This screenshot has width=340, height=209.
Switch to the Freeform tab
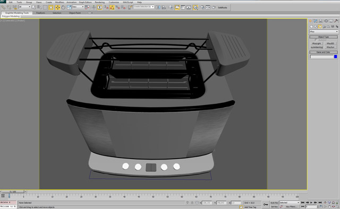(x=40, y=13)
